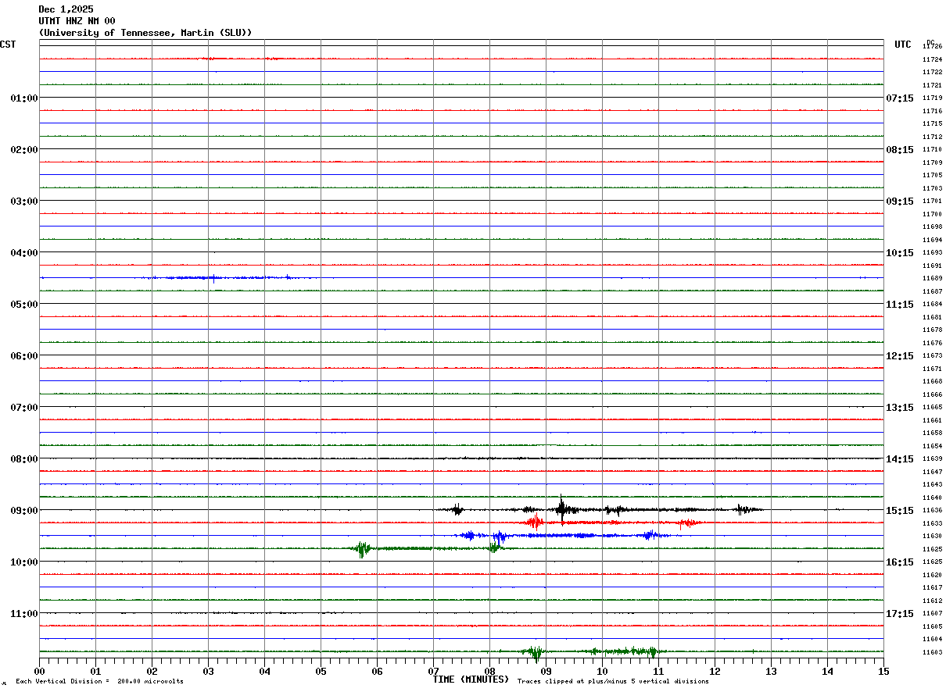Image resolution: width=946 pixels, height=692 pixels.
Task: Click minute tick label '05' on time axis
Action: point(321,672)
